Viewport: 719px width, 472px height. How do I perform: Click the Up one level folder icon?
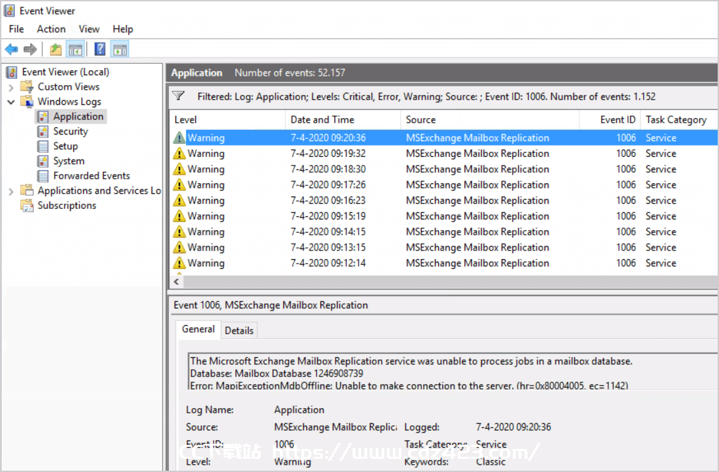click(55, 49)
